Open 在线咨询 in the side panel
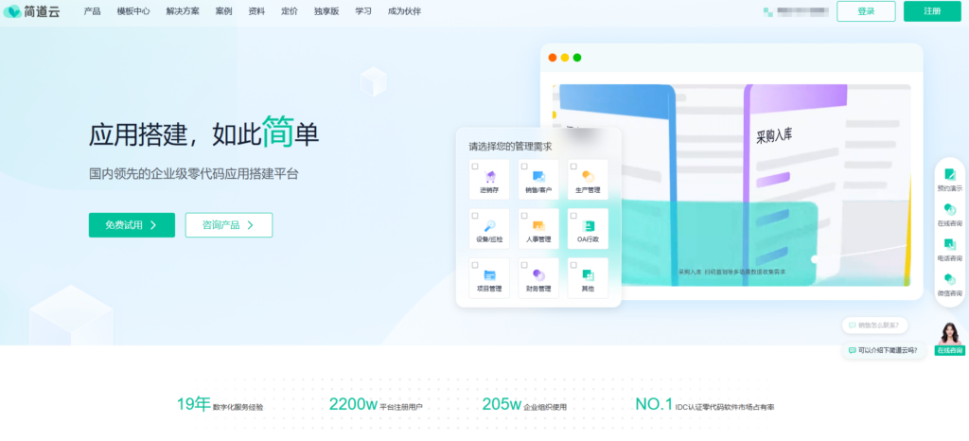Viewport: 969px width, 441px height. coord(950,215)
